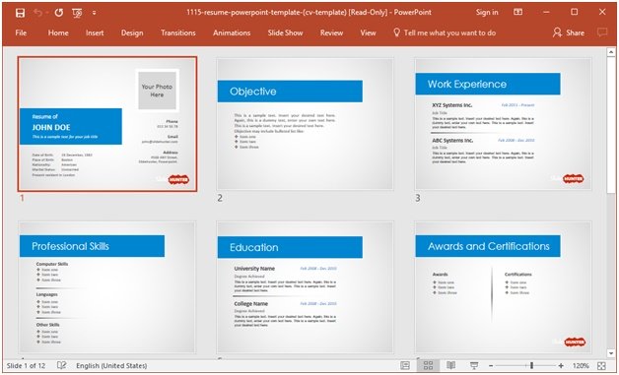Click the vertical scrollbar thumb
Screen dimensions: 619x375
click(x=611, y=125)
